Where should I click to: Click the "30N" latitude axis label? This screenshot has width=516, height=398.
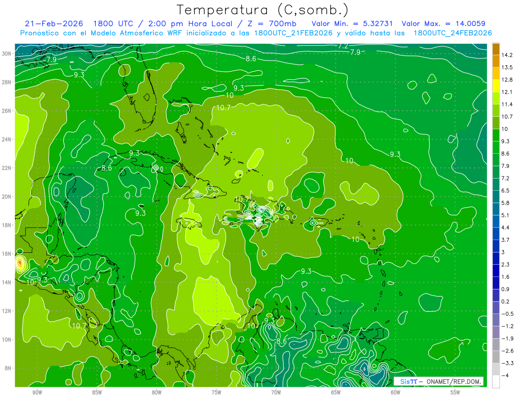[6, 54]
